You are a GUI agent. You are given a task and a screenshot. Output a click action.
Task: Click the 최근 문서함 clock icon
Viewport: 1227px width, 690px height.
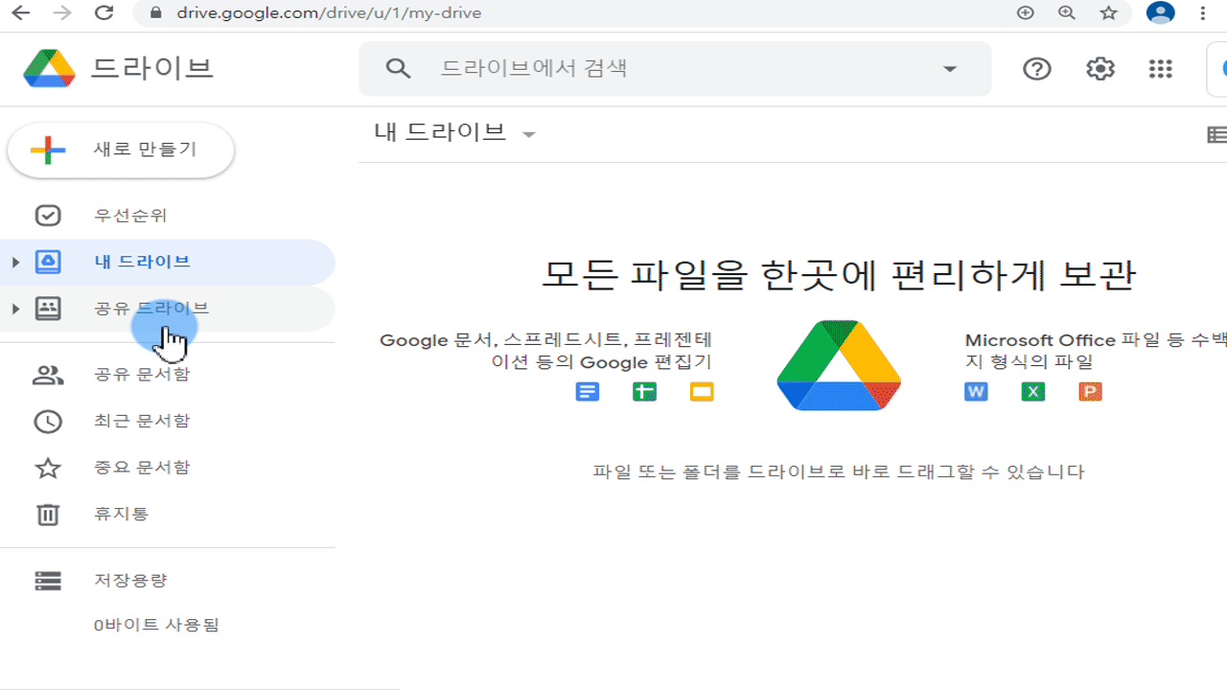pos(48,421)
